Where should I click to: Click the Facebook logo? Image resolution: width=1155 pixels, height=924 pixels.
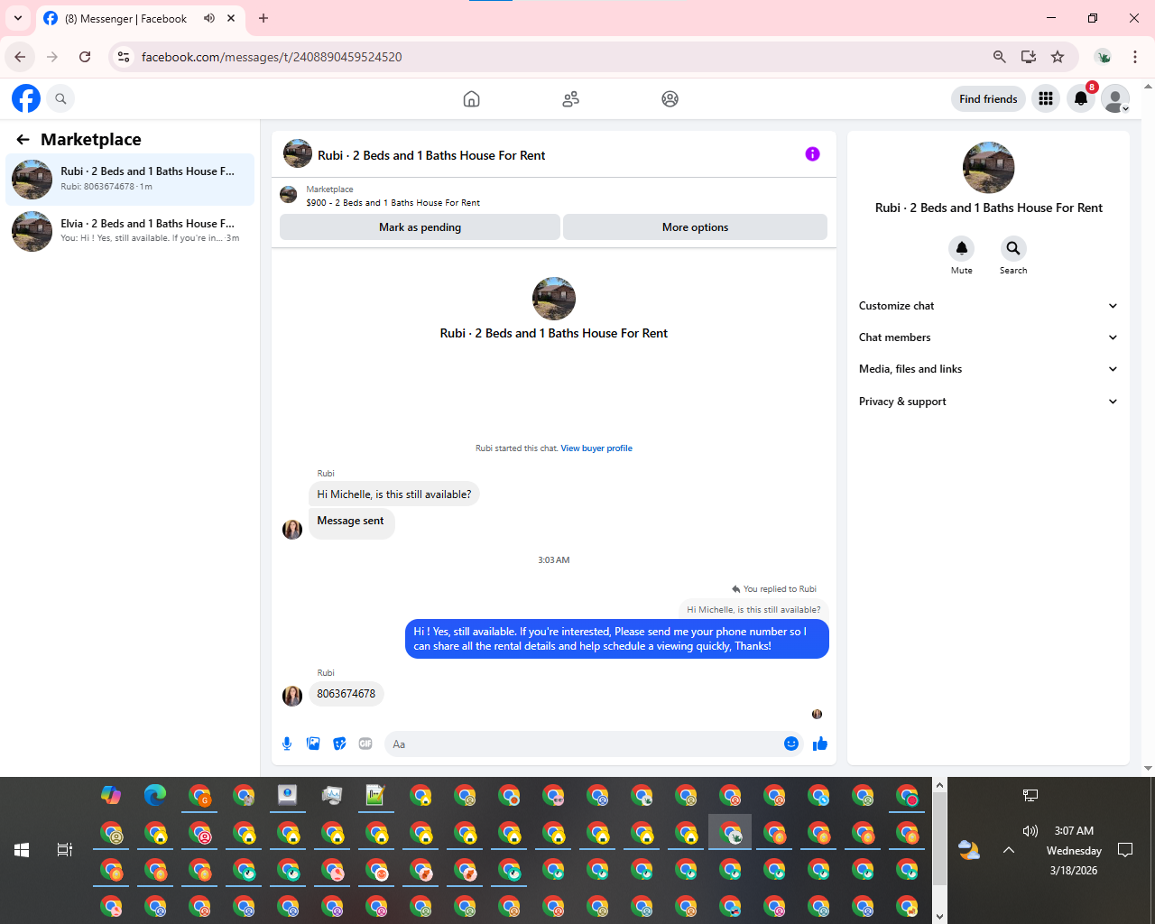[26, 98]
